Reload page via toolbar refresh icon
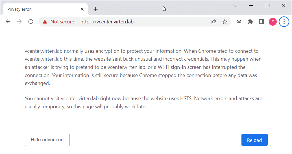Screen dimensions: 292x154 pyautogui.click(x=31, y=21)
